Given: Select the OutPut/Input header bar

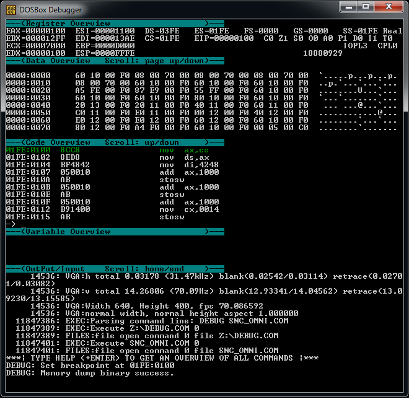Looking at the screenshot, I should pyautogui.click(x=115, y=269).
